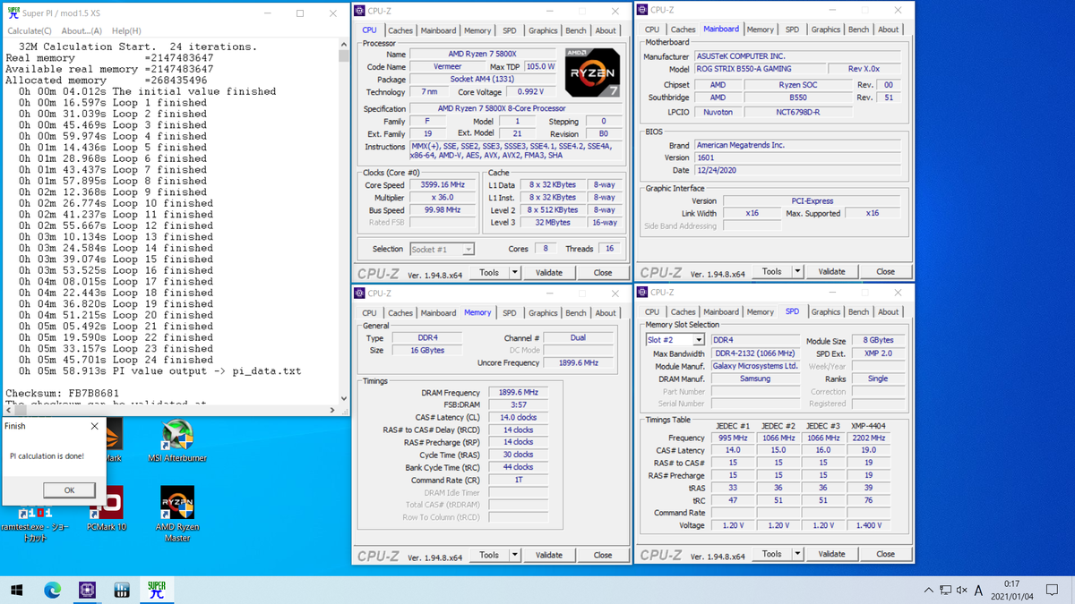Open the Windows Start button
This screenshot has height=604, width=1075.
tap(17, 590)
